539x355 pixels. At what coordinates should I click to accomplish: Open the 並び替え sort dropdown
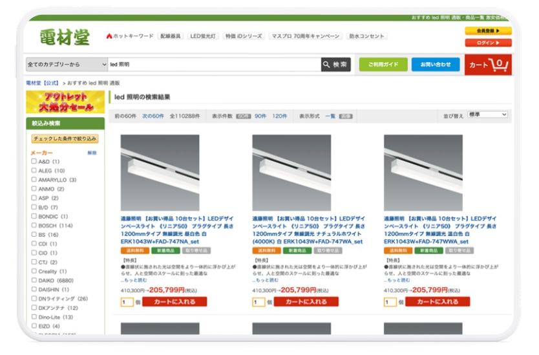point(487,114)
